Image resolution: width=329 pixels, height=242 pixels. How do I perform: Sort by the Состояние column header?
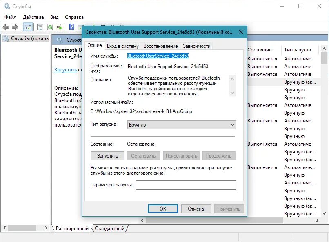click(259, 50)
